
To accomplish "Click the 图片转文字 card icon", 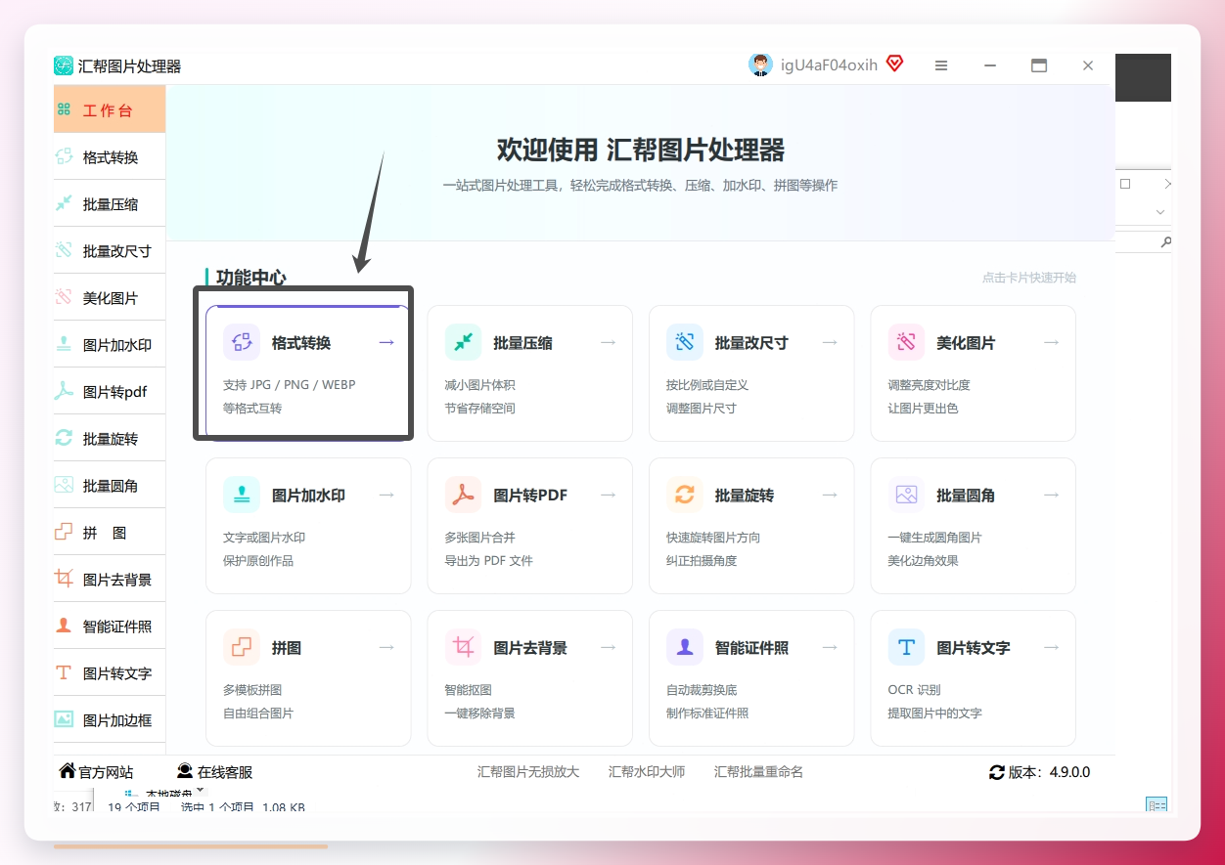I will click(x=906, y=647).
